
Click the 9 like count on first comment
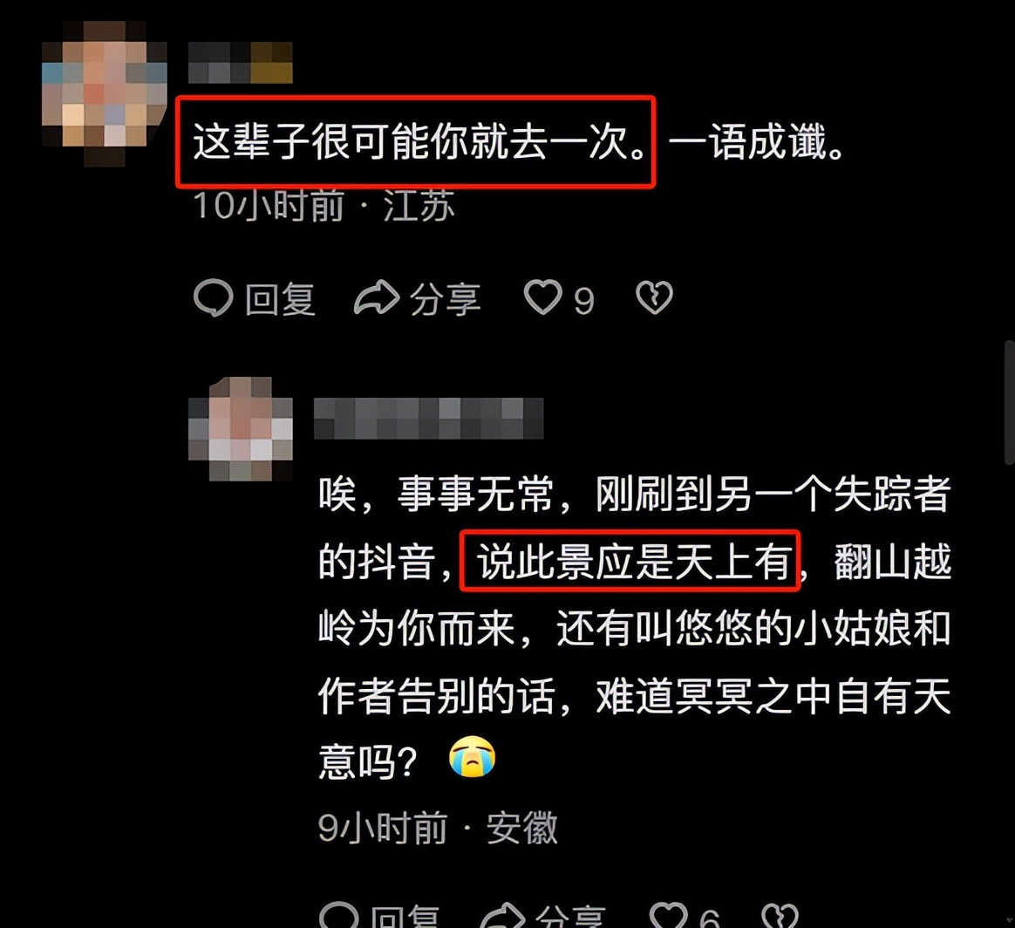(584, 301)
